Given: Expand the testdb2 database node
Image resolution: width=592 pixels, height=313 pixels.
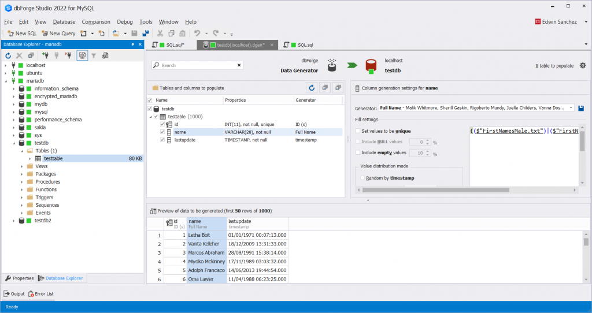Looking at the screenshot, I should point(14,221).
